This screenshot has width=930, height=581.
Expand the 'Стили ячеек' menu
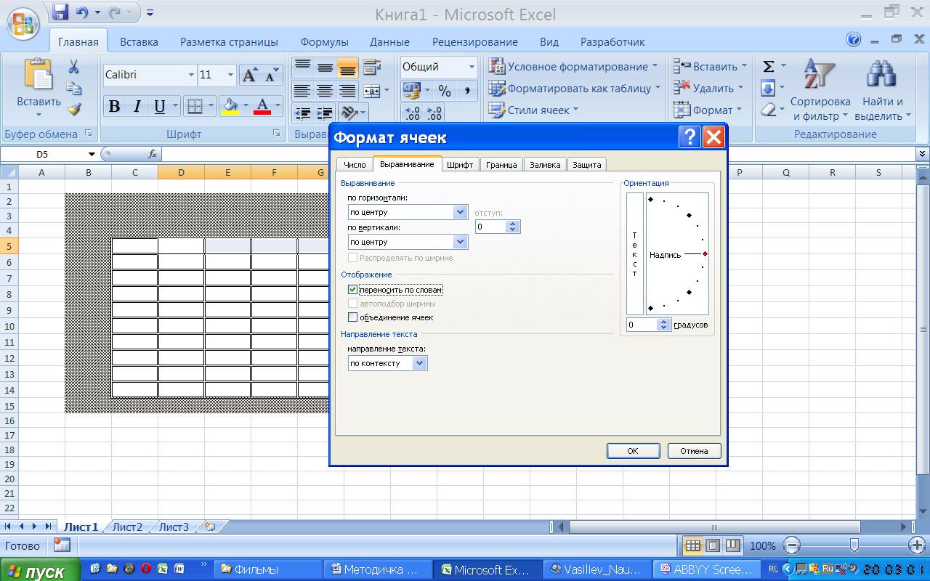(534, 110)
